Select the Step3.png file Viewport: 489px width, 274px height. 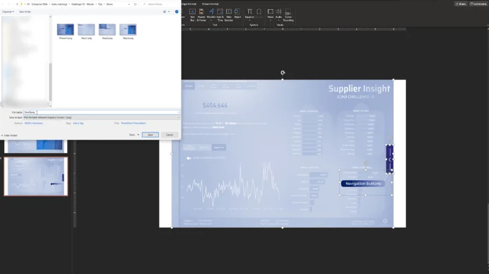click(128, 32)
